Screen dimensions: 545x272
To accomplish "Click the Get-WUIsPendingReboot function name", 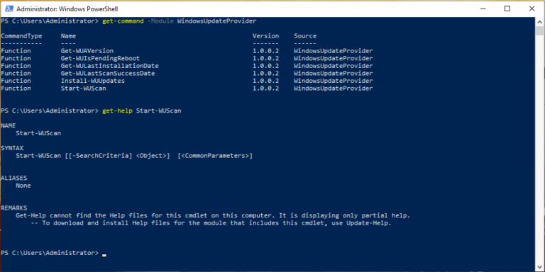I will [100, 58].
